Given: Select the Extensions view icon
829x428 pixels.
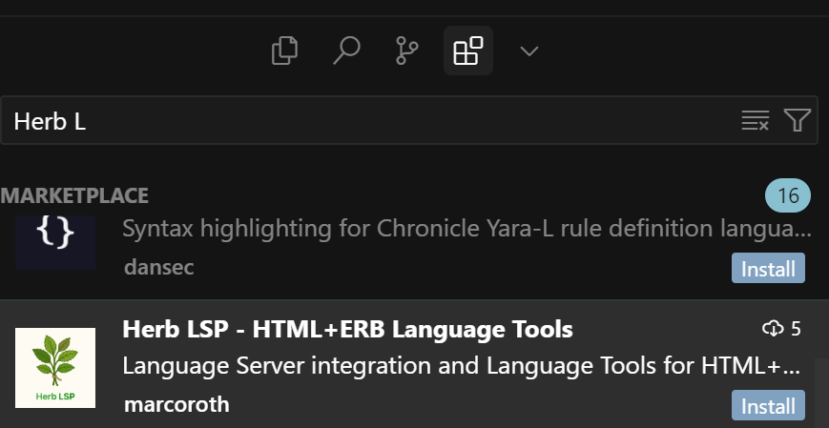Looking at the screenshot, I should click(x=467, y=51).
